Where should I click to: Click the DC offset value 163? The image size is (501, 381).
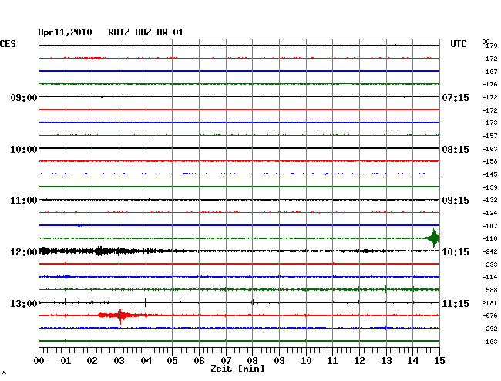(492, 342)
